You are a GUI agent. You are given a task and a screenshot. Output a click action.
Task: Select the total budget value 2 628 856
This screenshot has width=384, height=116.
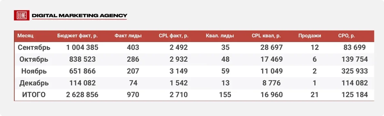[x=82, y=94]
